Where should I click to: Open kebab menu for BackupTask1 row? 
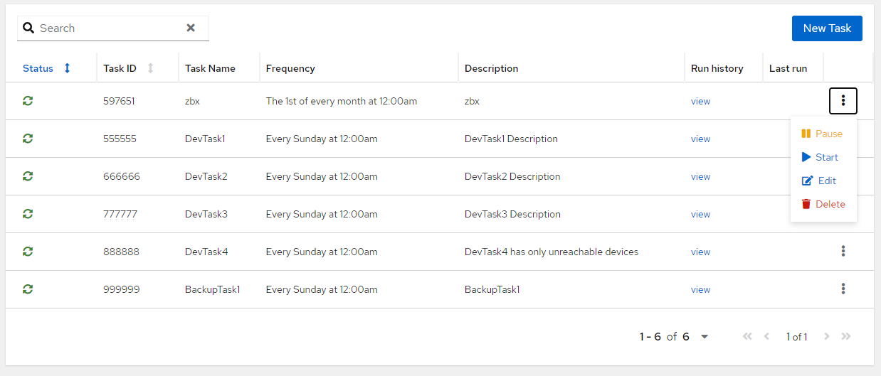[x=843, y=289]
